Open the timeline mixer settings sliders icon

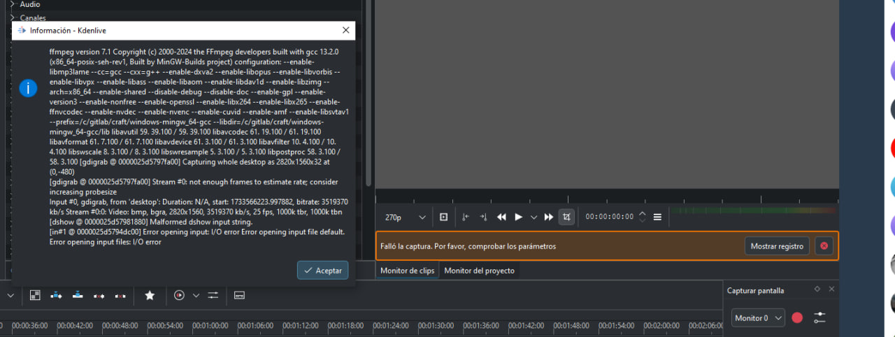(213, 295)
